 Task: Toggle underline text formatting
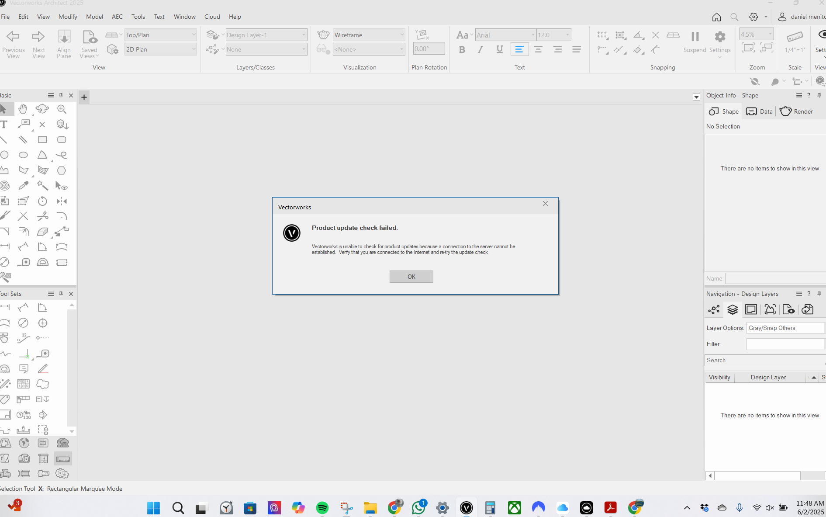pyautogui.click(x=499, y=50)
